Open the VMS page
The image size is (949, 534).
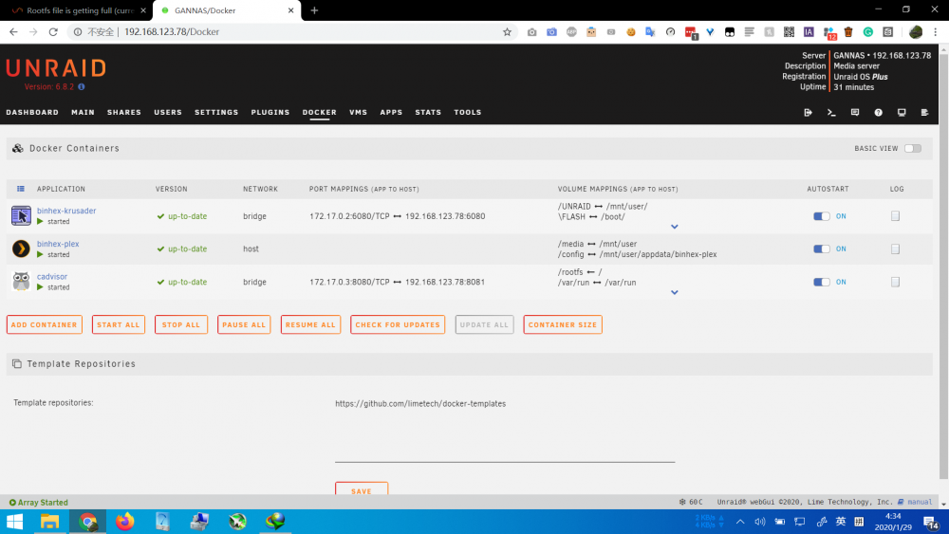point(359,113)
